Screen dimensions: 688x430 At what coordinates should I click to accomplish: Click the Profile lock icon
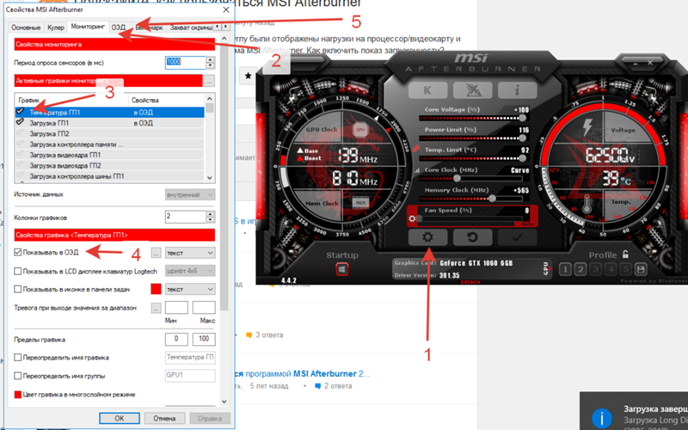point(625,254)
